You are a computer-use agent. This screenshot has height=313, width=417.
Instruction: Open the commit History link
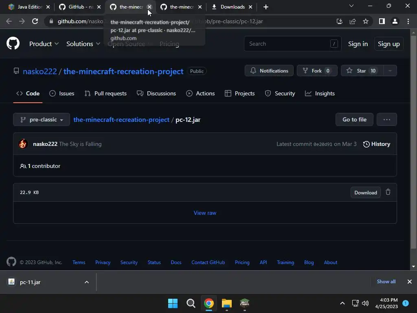[377, 144]
